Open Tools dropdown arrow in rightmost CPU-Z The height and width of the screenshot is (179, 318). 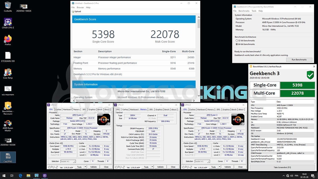(x=219, y=167)
